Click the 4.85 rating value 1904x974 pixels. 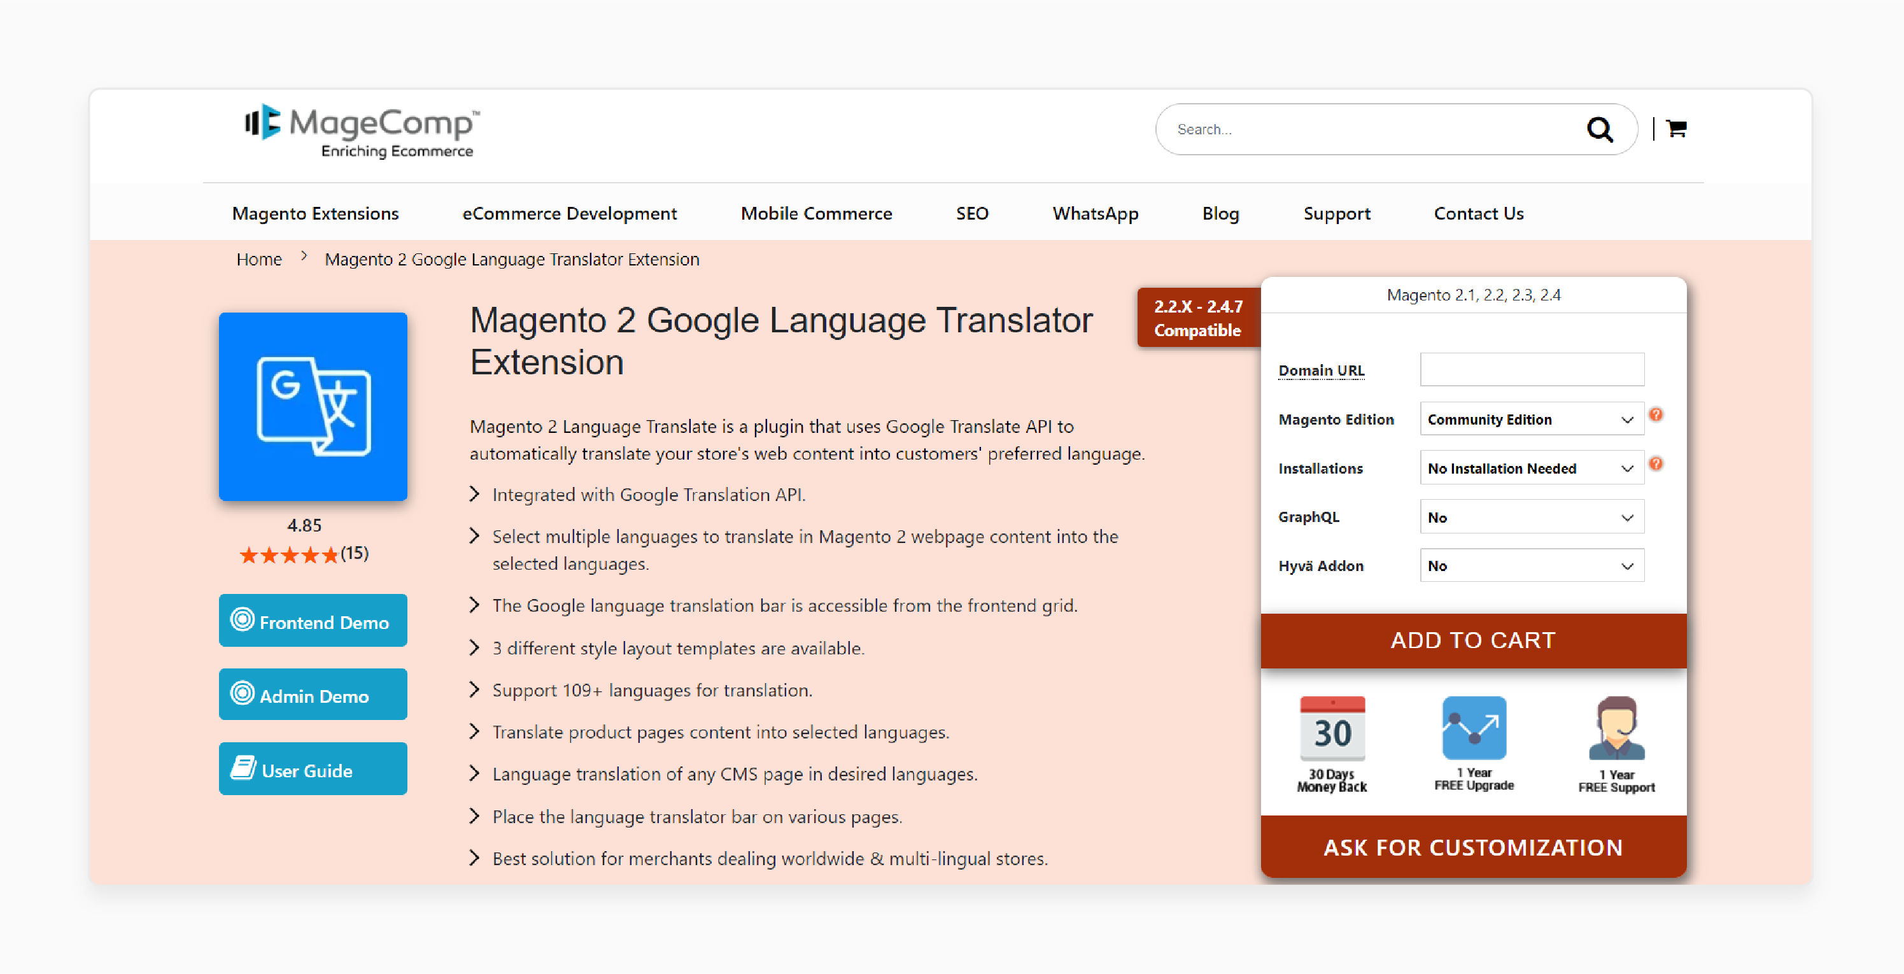(304, 525)
